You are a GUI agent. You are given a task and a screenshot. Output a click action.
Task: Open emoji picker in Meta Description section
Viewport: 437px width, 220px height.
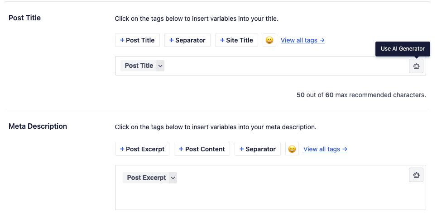pyautogui.click(x=292, y=149)
